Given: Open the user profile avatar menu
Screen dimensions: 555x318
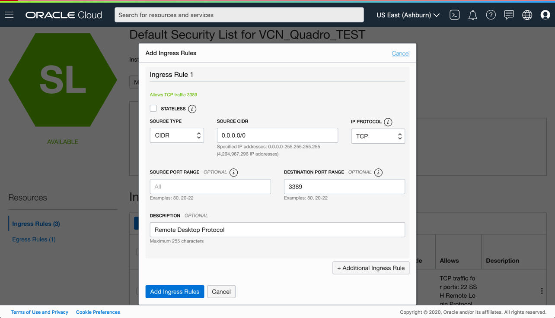Looking at the screenshot, I should tap(545, 15).
